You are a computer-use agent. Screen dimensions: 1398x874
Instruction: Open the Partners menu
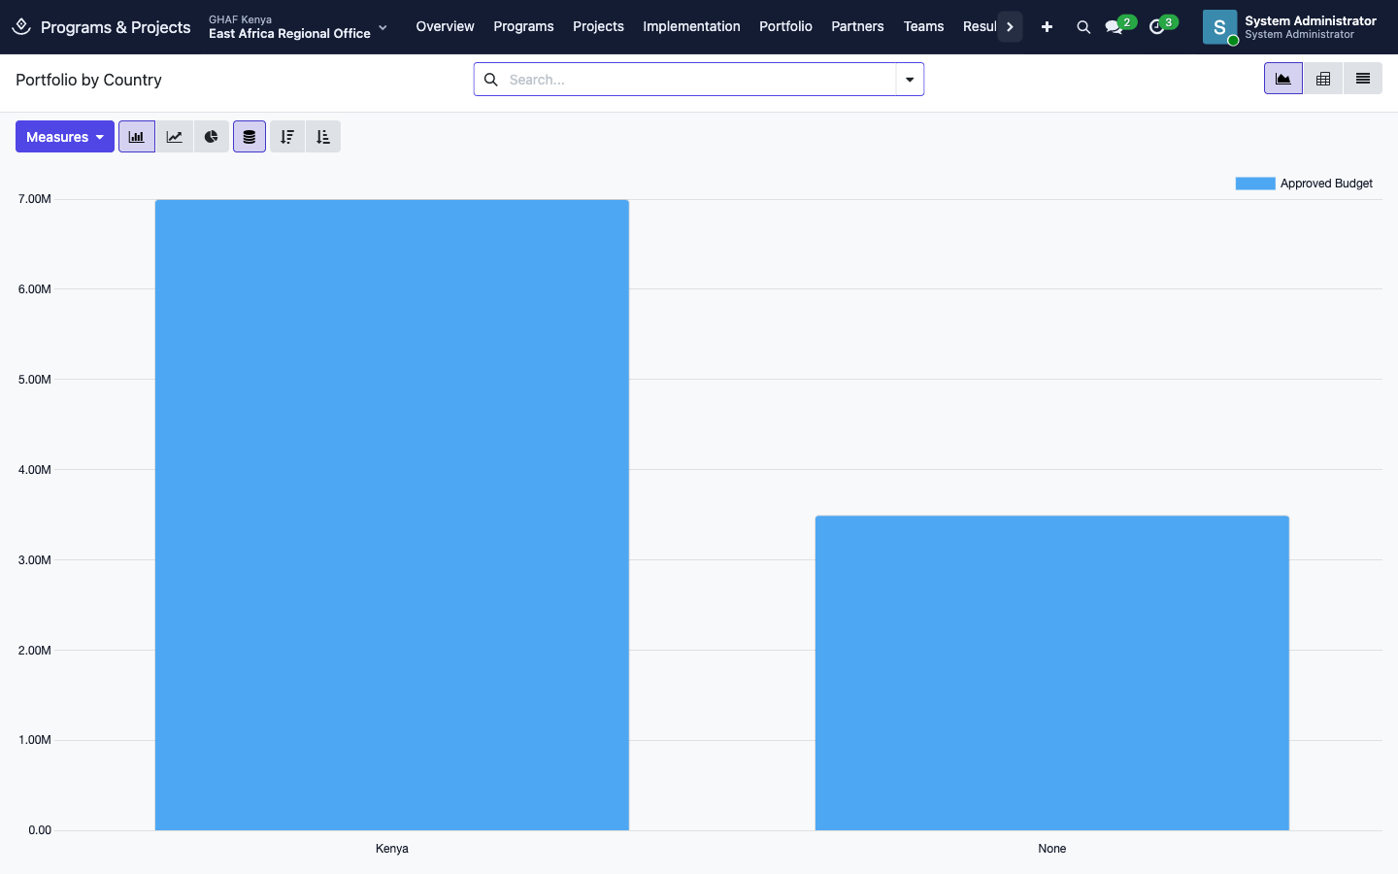pyautogui.click(x=857, y=26)
